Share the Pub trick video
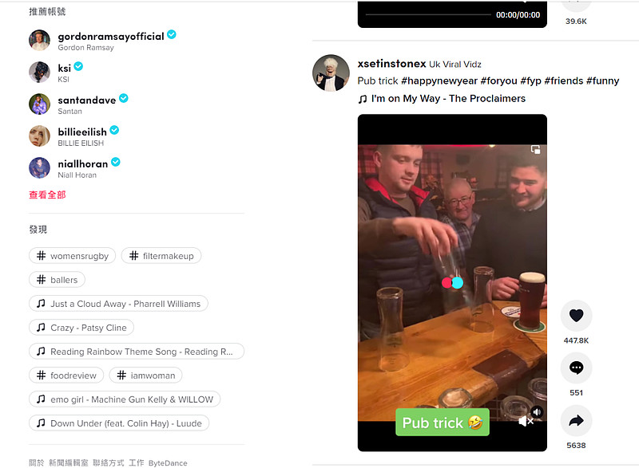 point(576,421)
